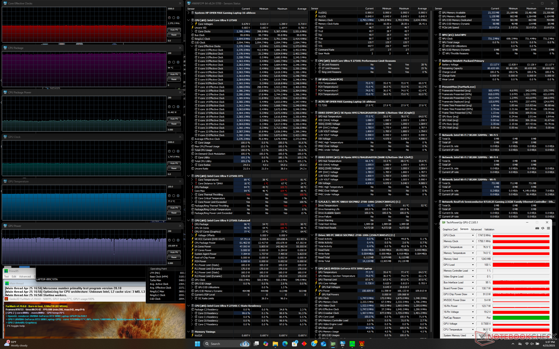559x349 pixels.
Task: Select the leftmost circle option in GPU Power graph
Action: click(169, 240)
